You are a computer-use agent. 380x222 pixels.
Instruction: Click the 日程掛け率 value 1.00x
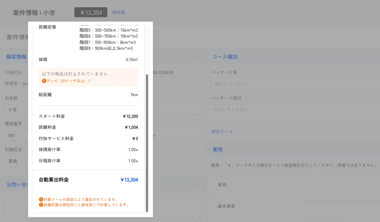click(133, 161)
